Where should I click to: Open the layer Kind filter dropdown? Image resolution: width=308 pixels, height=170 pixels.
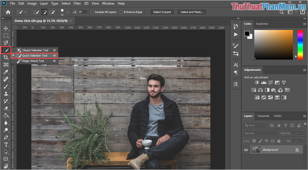[x=255, y=125]
